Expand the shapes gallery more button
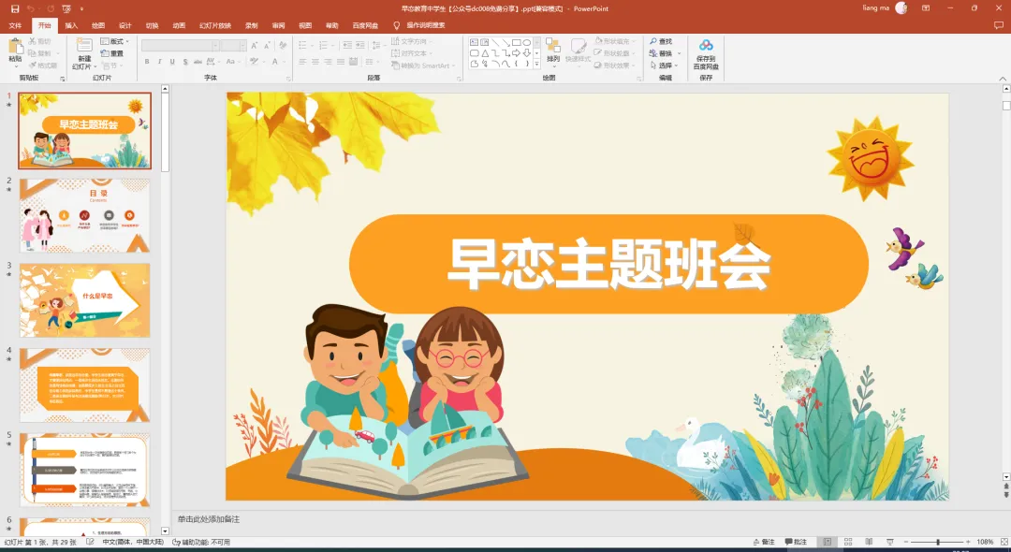1011x552 pixels. [536, 65]
